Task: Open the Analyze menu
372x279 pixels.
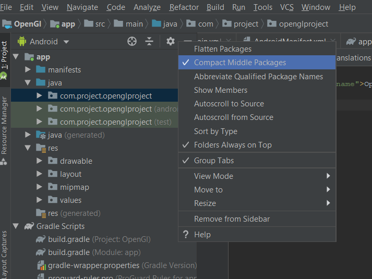Action: click(x=147, y=7)
